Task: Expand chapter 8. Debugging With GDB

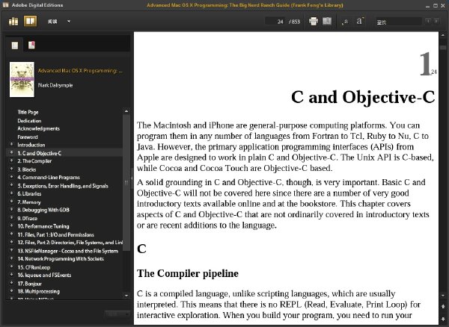Action: (x=11, y=209)
